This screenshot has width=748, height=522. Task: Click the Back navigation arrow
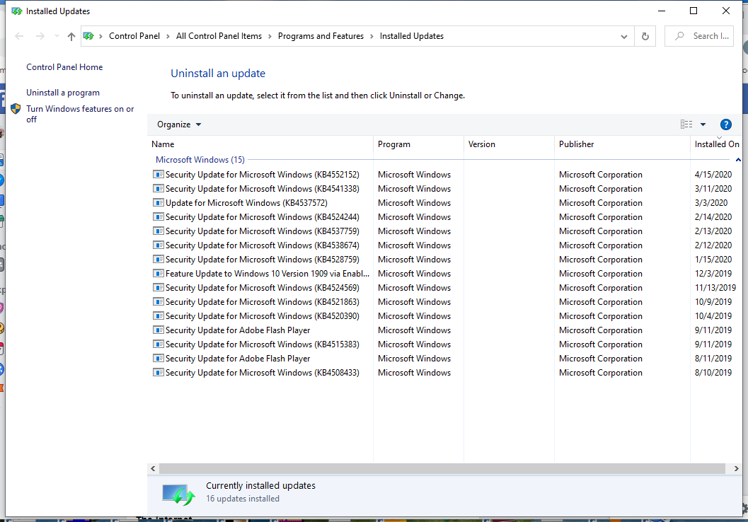coord(19,36)
